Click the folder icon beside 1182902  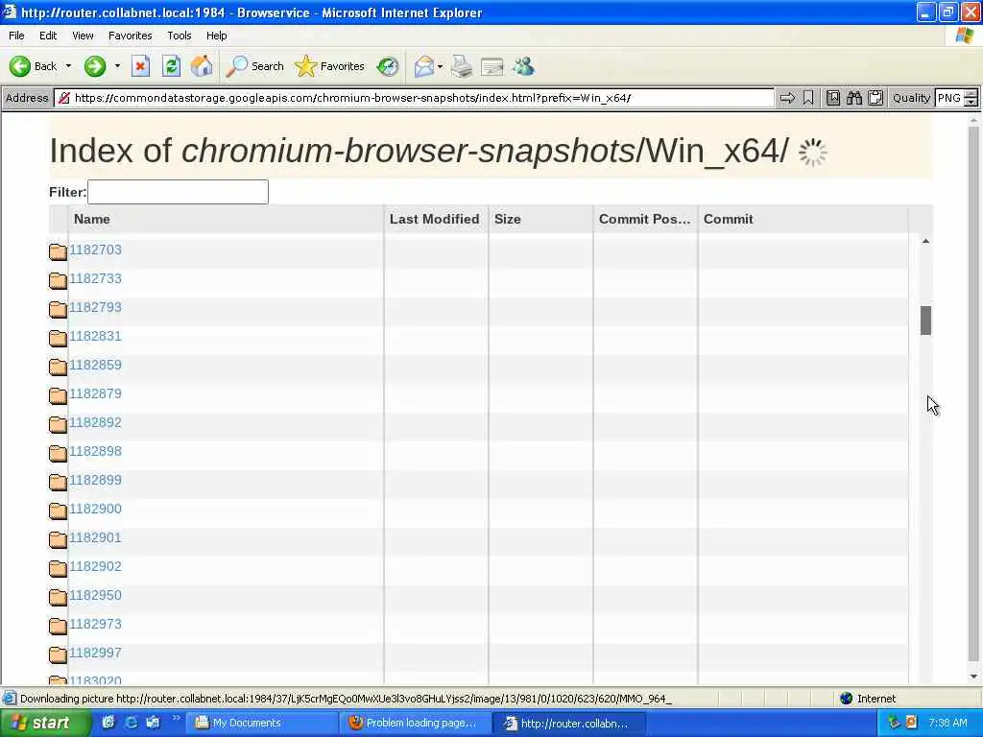[58, 568]
